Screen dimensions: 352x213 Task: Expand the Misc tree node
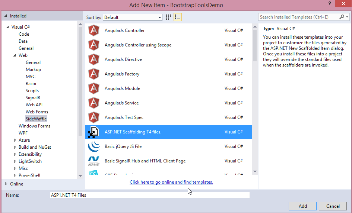pyautogui.click(x=15, y=168)
